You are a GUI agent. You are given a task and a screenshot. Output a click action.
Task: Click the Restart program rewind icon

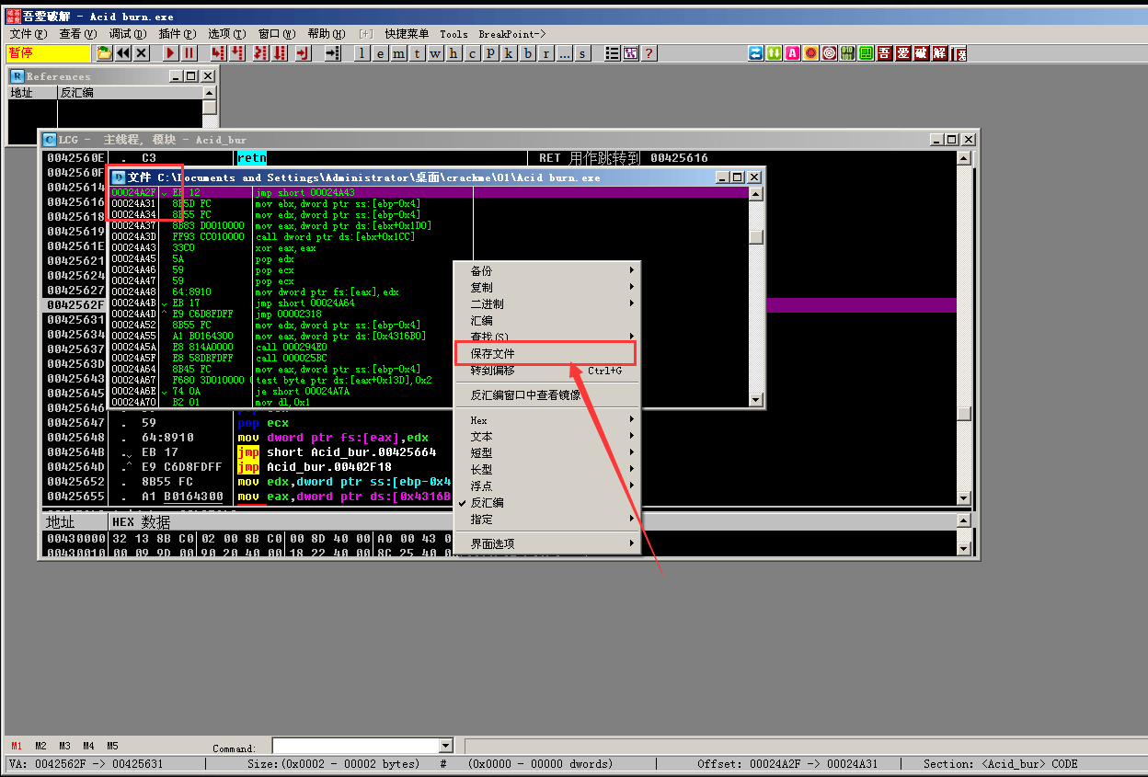click(x=123, y=53)
